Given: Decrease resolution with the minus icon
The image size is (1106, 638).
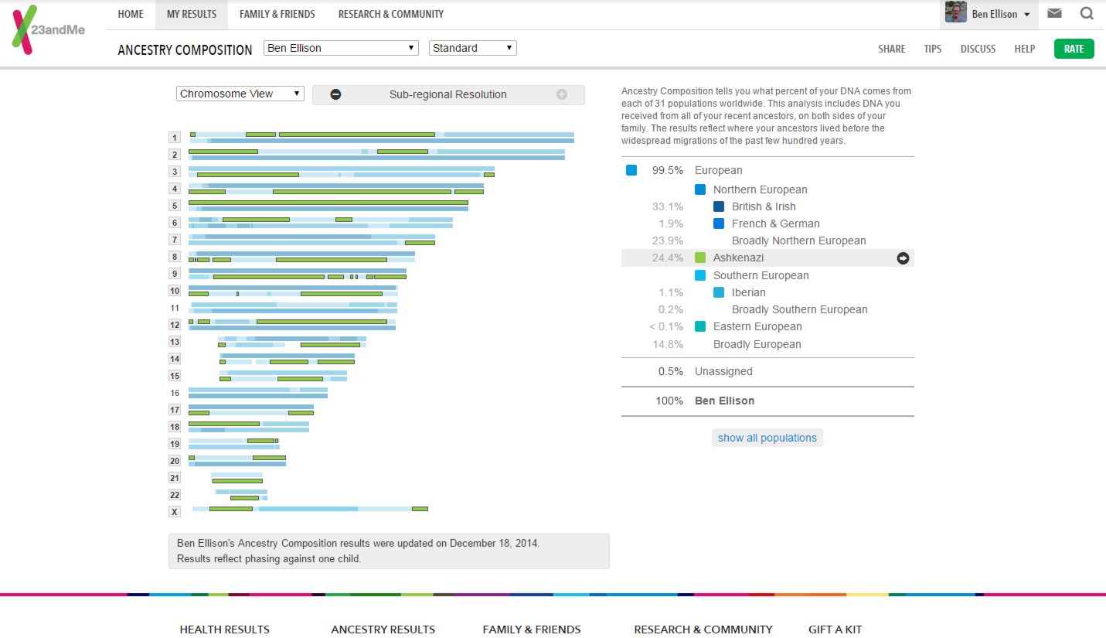Looking at the screenshot, I should click(335, 94).
